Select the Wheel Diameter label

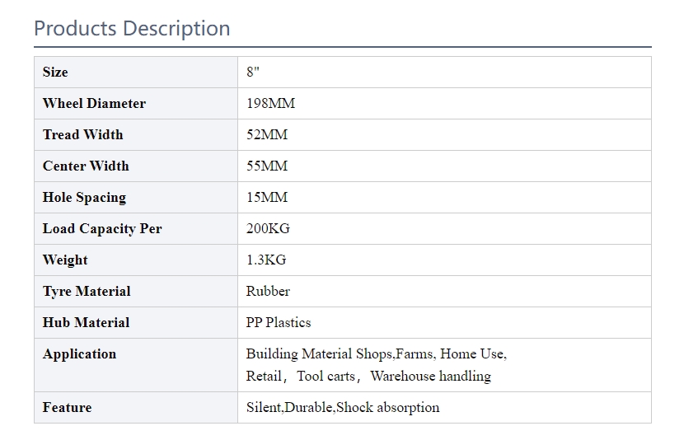click(x=94, y=103)
